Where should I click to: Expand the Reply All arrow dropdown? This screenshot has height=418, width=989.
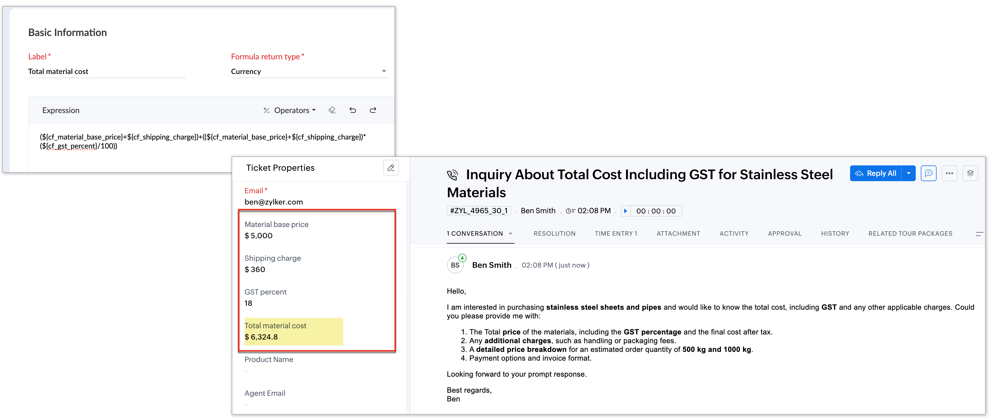(x=908, y=173)
